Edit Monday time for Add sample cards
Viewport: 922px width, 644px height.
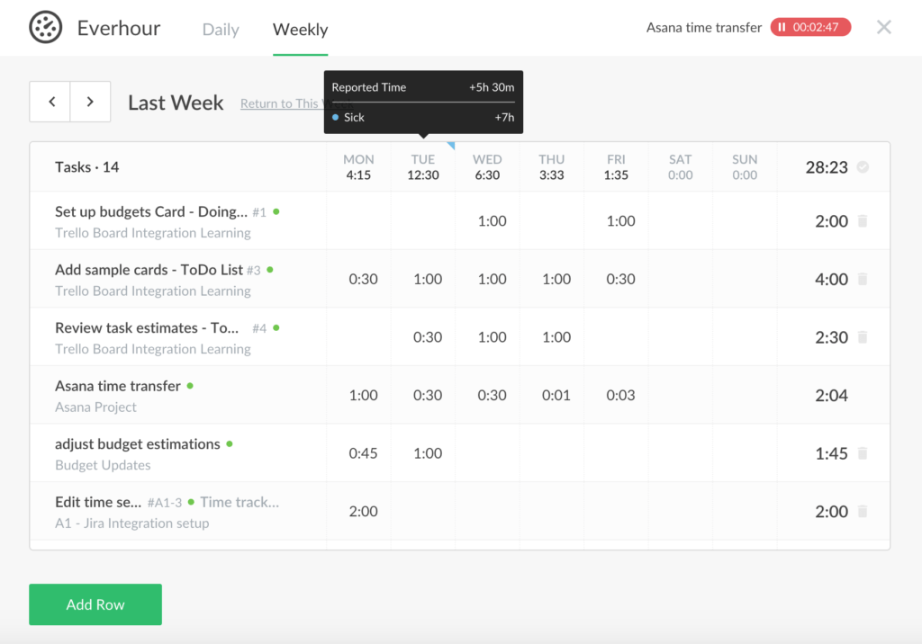[x=364, y=279]
